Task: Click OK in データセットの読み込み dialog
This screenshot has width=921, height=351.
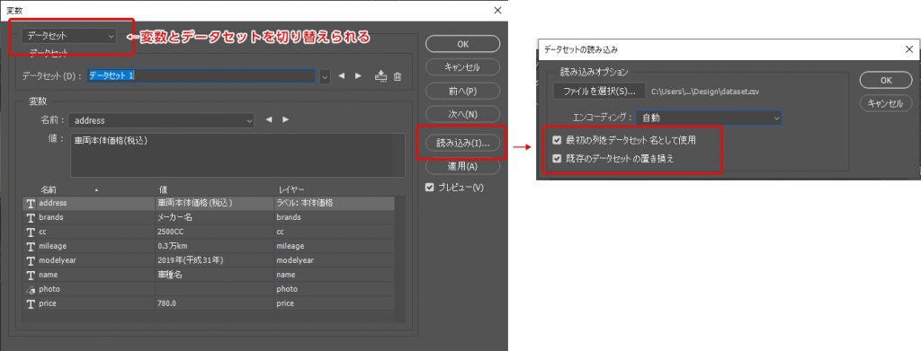Action: (886, 80)
